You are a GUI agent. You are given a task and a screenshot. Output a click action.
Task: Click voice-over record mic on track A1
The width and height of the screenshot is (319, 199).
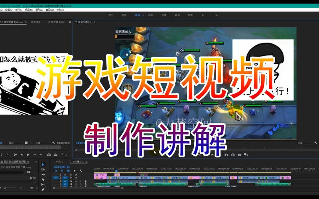coord(86,181)
